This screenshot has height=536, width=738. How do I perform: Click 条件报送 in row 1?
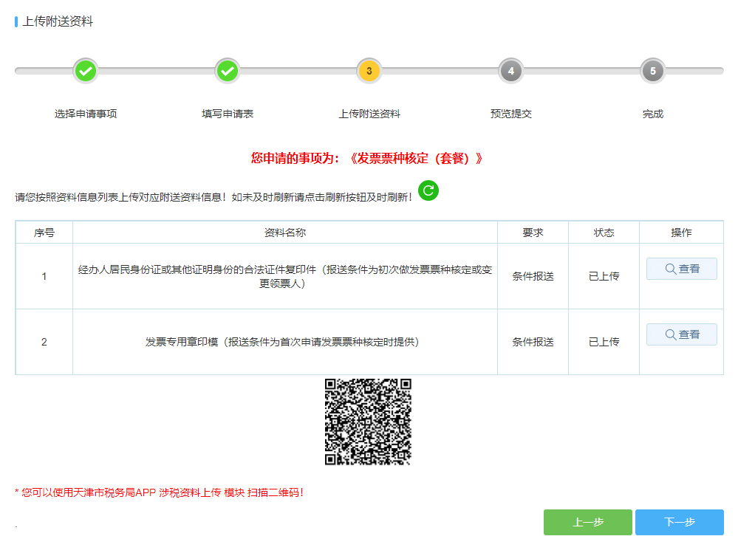(x=533, y=276)
